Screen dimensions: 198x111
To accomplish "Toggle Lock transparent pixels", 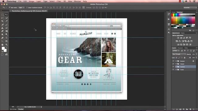I will (176, 58).
